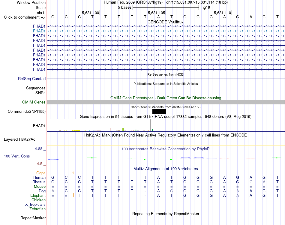Click the 'hg19' label beside the scale bar
This screenshot has width=285, height=225.
coord(206,7)
